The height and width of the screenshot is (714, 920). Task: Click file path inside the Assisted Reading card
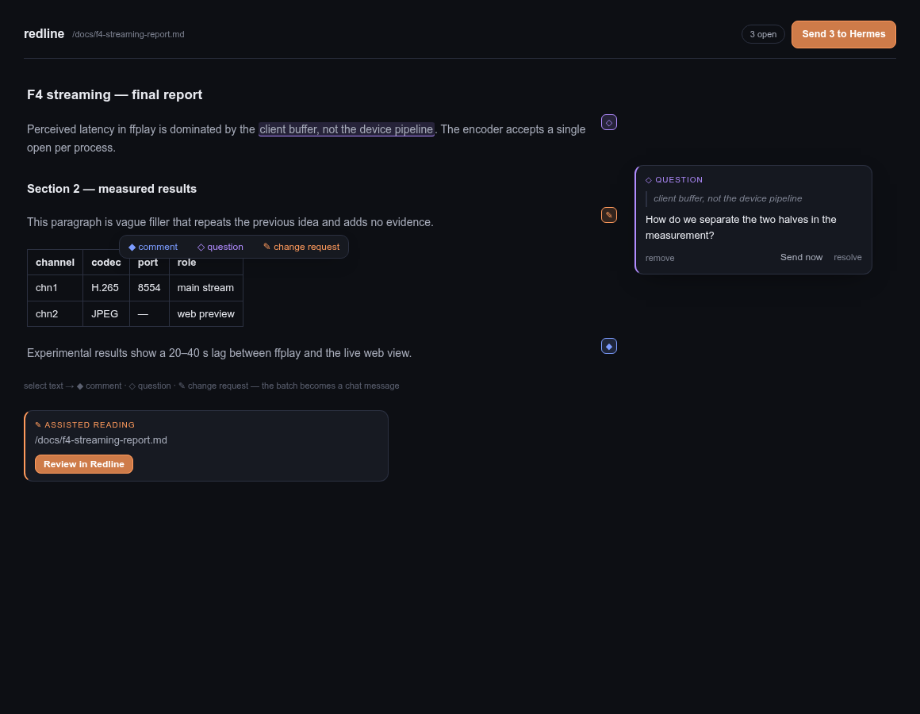coord(101,440)
